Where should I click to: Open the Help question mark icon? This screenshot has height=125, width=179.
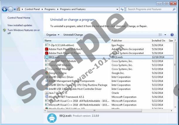click(172, 35)
